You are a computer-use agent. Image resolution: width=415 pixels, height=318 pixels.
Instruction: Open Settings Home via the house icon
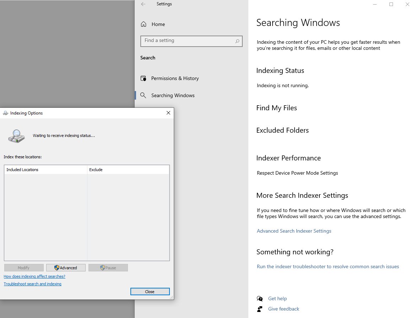[144, 24]
